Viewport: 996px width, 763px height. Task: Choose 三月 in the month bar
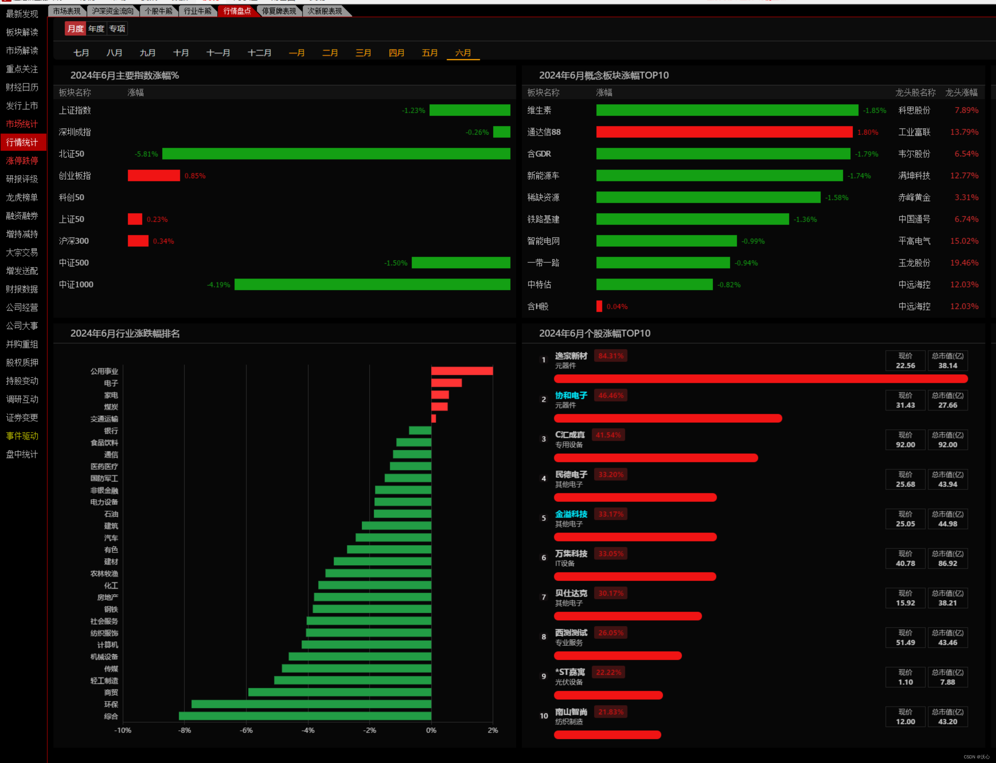click(363, 53)
